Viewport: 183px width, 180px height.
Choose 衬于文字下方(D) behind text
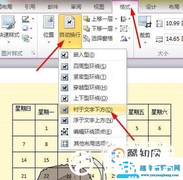pos(92,110)
